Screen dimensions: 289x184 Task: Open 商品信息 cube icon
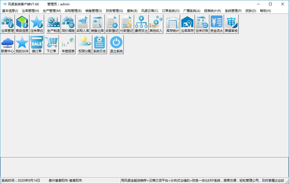[22, 24]
